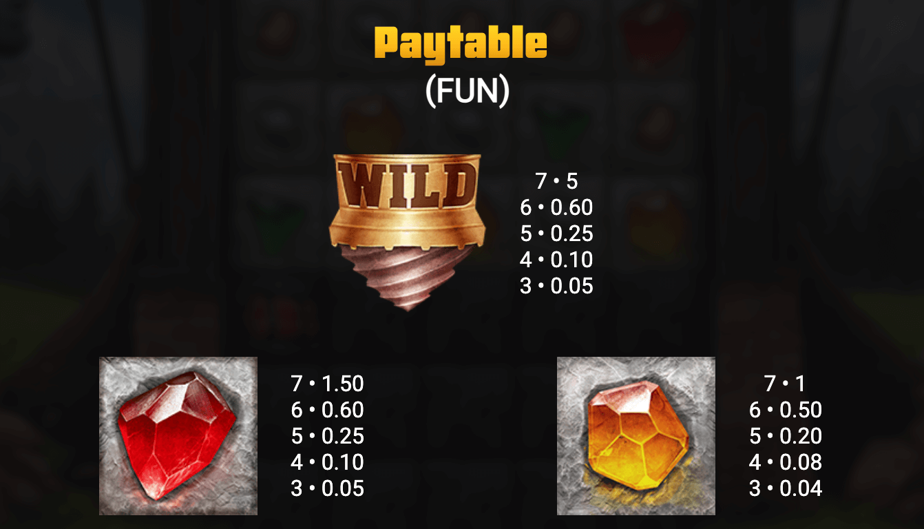Click the WILD drill symbol icon
This screenshot has width=924, height=529.
point(408,233)
